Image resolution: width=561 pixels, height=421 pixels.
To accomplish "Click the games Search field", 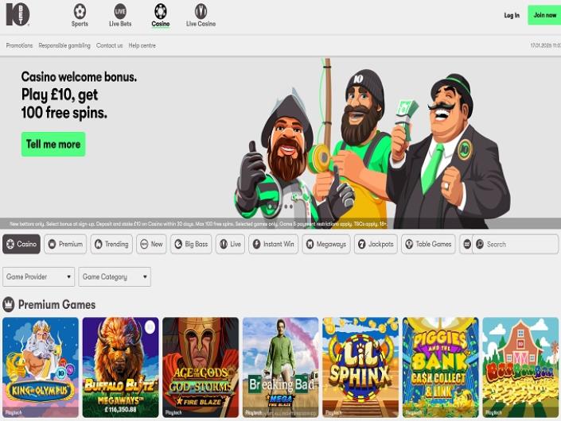I will (517, 244).
